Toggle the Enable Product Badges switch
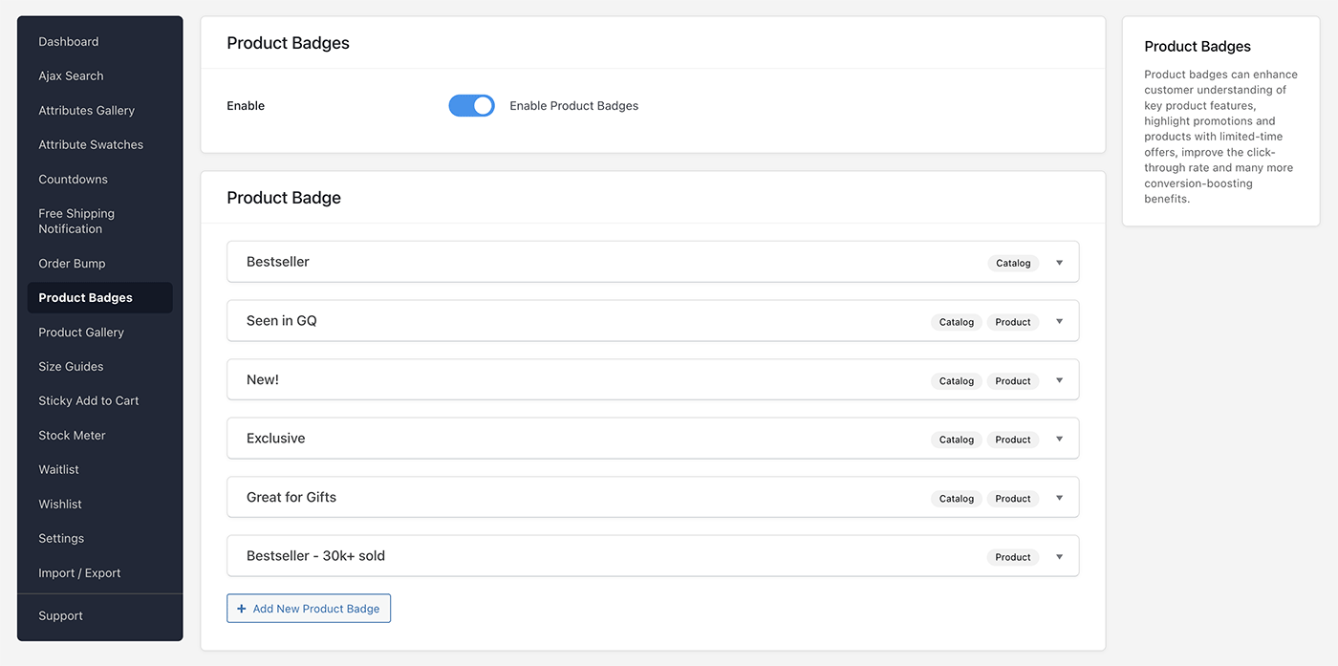The width and height of the screenshot is (1338, 666). pyautogui.click(x=471, y=106)
